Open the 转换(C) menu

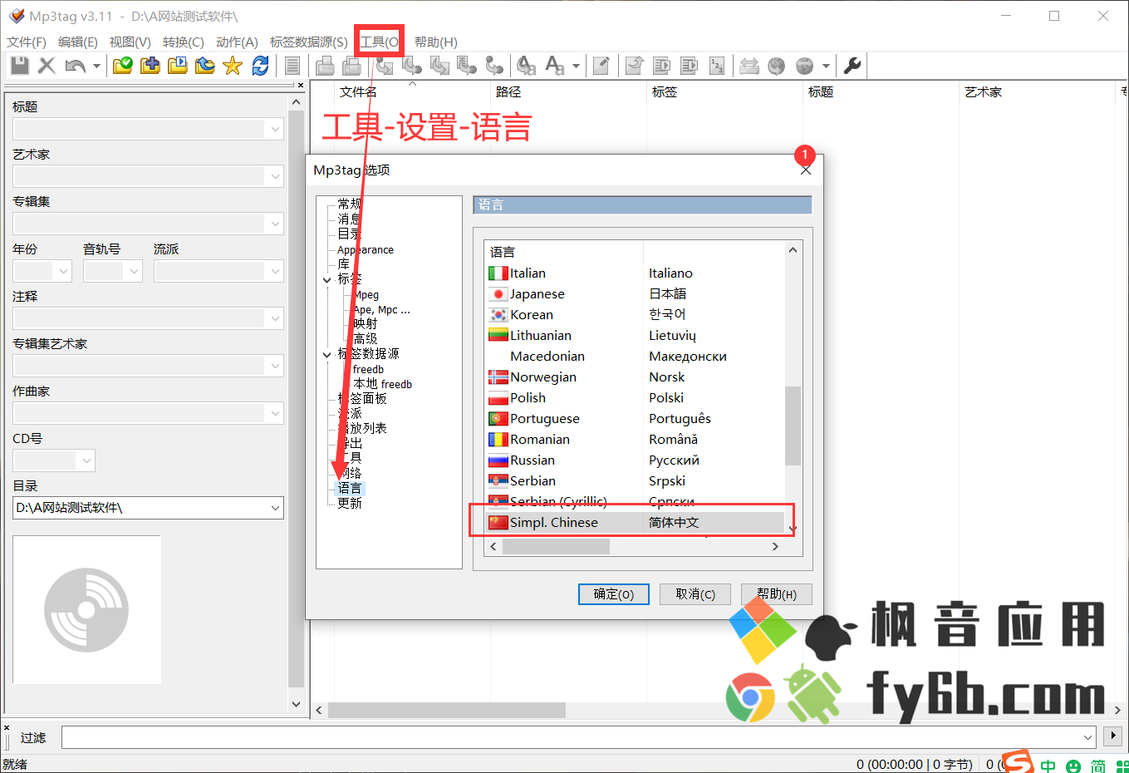click(184, 42)
